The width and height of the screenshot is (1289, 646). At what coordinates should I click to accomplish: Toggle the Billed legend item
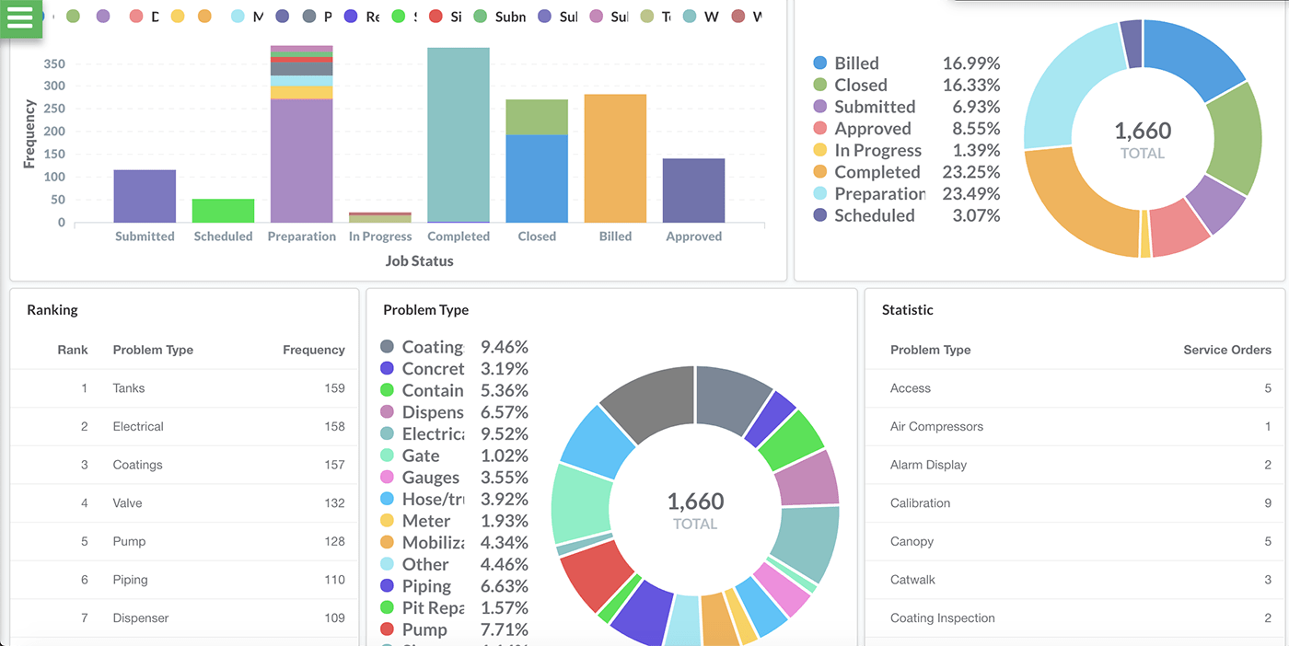click(x=856, y=63)
